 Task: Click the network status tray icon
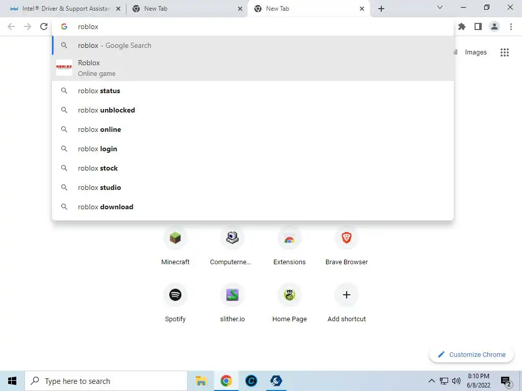(444, 381)
